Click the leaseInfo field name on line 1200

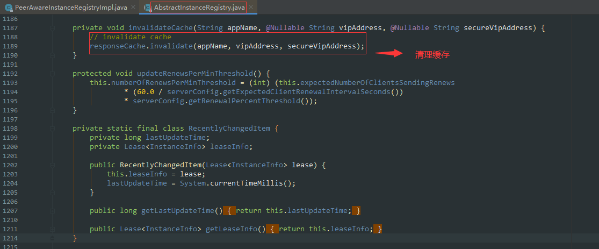pyautogui.click(x=229, y=146)
